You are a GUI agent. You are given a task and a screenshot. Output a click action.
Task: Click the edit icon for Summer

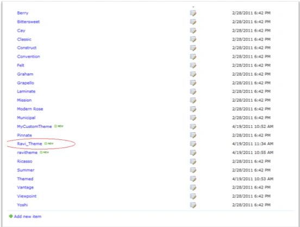pyautogui.click(x=193, y=170)
